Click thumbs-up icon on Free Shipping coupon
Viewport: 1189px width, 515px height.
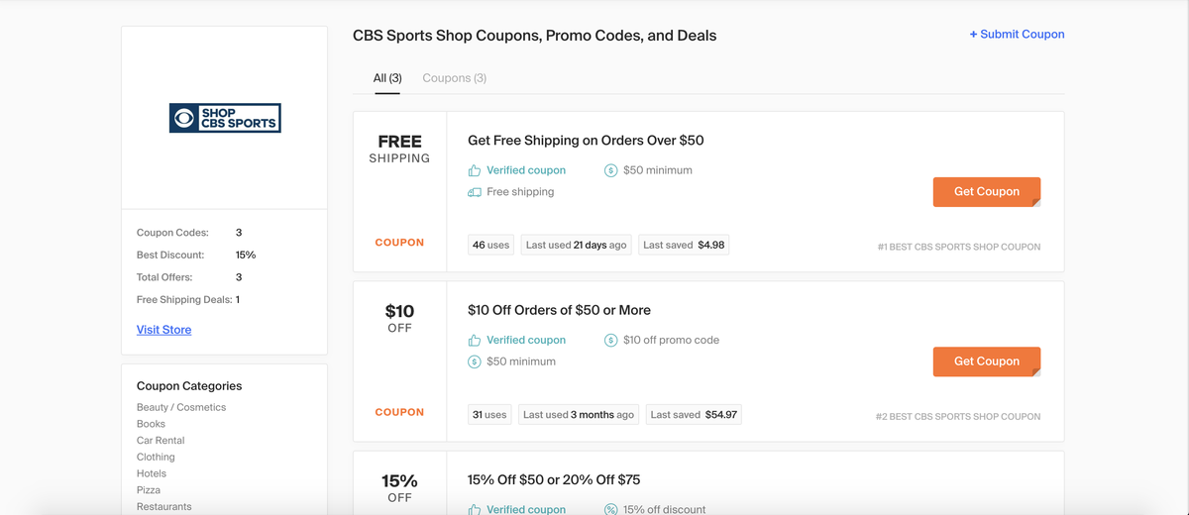pos(475,170)
